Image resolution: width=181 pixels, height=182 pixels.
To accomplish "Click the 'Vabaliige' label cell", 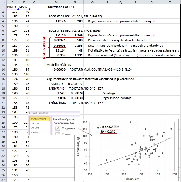I will tap(109, 93).
